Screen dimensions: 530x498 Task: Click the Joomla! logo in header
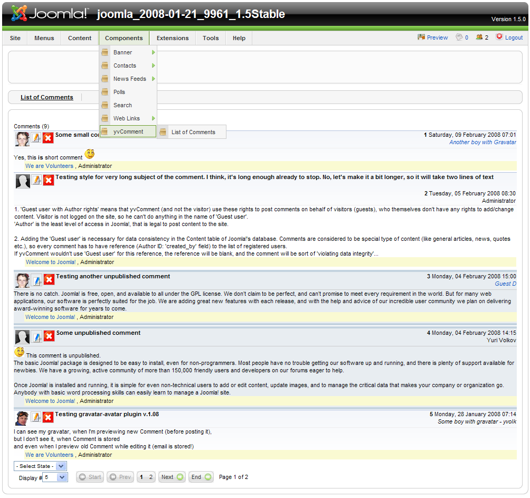[x=49, y=14]
